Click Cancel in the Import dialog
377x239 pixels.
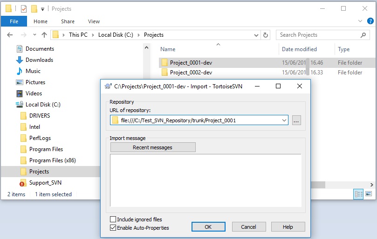coord(249,227)
